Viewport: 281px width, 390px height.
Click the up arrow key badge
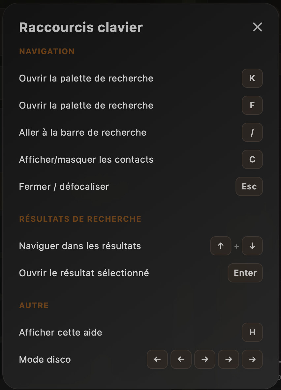click(221, 246)
